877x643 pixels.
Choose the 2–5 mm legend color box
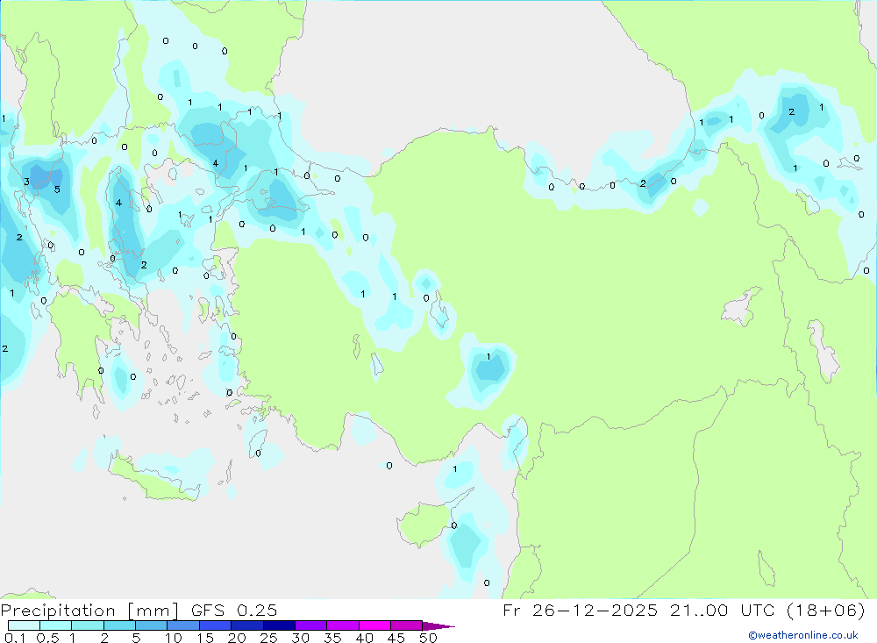[119, 625]
